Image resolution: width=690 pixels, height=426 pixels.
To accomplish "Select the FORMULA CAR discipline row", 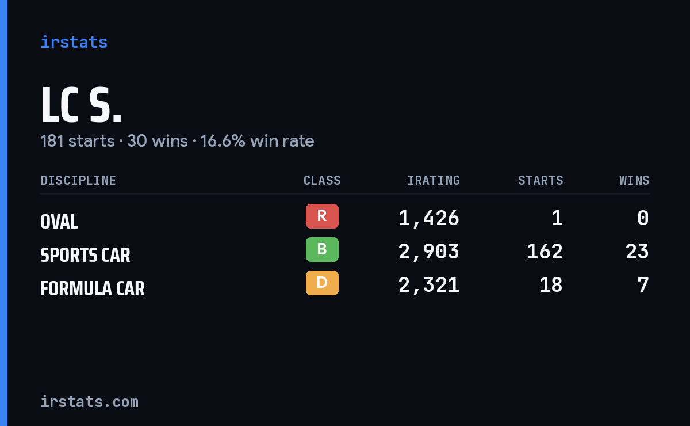I will (x=345, y=285).
